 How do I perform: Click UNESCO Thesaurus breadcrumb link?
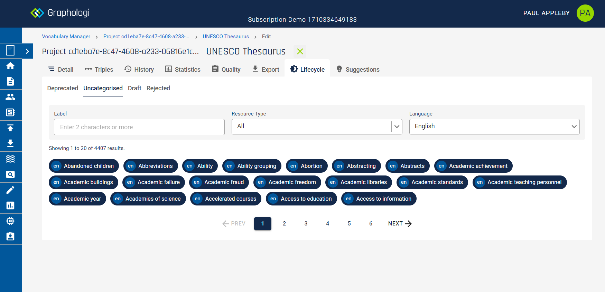pos(226,37)
